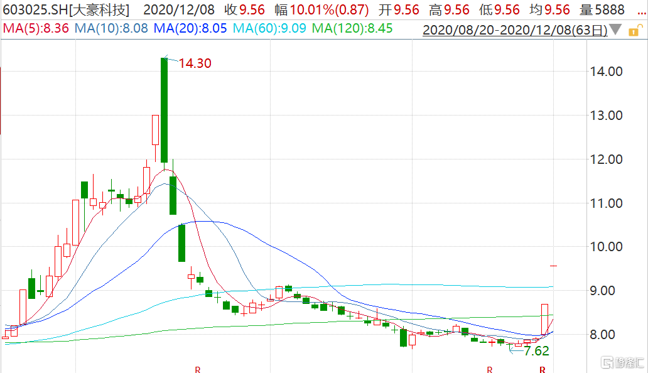The image size is (648, 373).
Task: Click the average price 均9.56
Action: 549,9
